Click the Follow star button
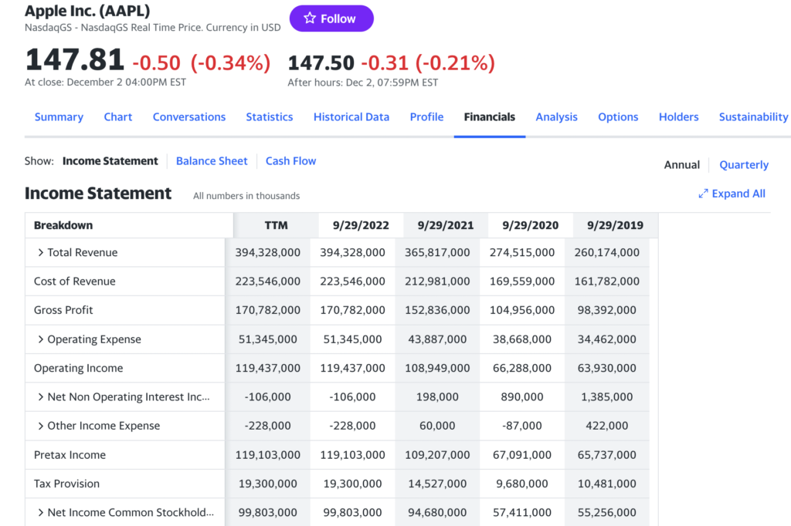791x526 pixels. click(x=331, y=19)
